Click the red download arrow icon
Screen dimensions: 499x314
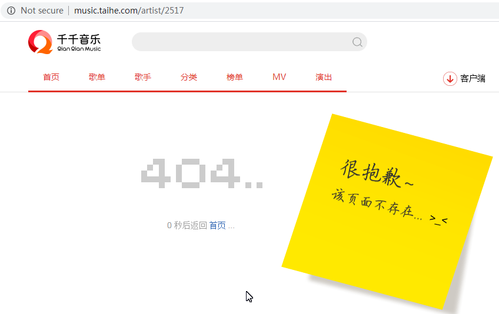pyautogui.click(x=450, y=79)
